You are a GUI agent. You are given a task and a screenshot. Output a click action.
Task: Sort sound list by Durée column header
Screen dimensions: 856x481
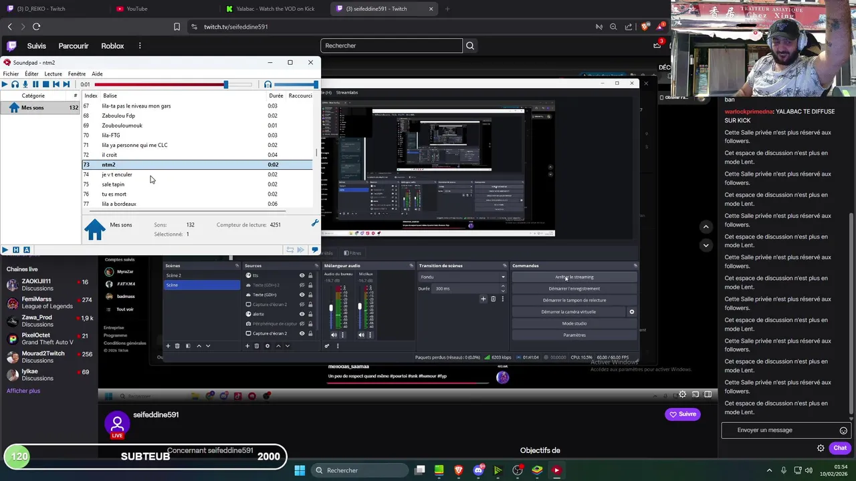click(x=276, y=96)
